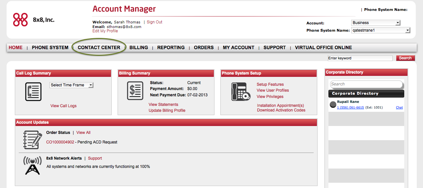Expand the Select Time Frame dropdown

click(x=71, y=85)
